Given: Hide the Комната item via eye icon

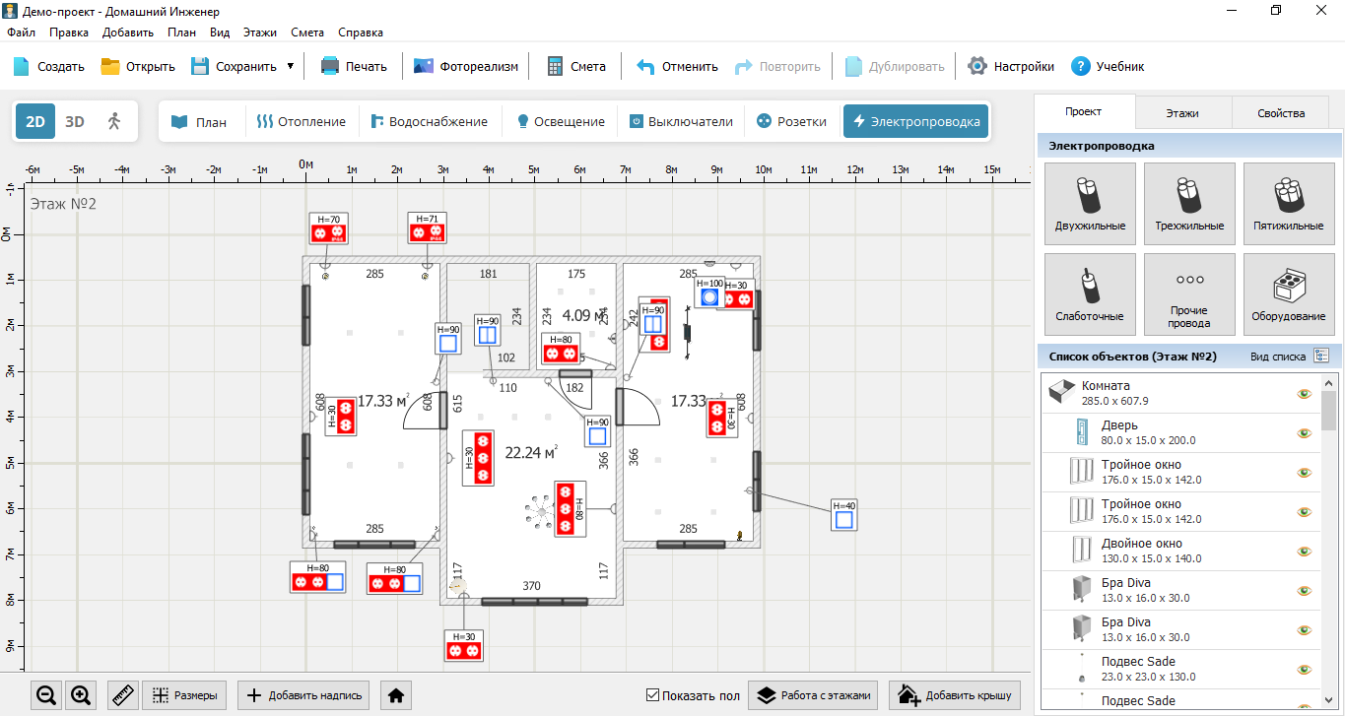Looking at the screenshot, I should tap(1305, 394).
